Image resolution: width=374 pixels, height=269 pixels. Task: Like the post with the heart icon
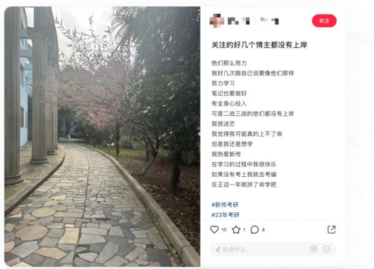coord(214,229)
